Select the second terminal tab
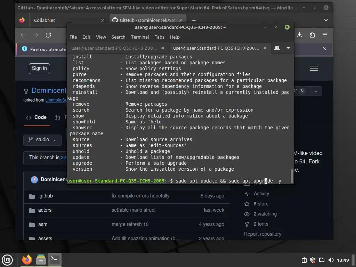 pos(216,48)
